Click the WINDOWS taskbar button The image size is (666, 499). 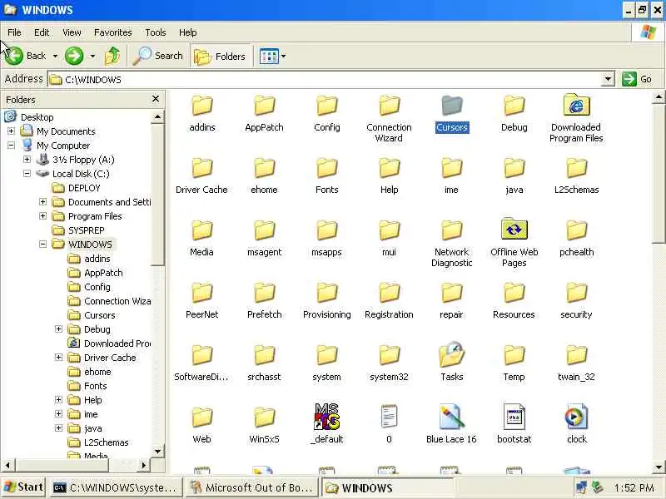387,487
